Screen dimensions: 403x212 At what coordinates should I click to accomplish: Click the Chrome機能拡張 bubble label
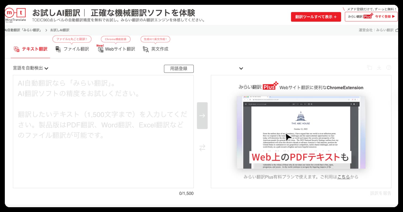point(116,39)
